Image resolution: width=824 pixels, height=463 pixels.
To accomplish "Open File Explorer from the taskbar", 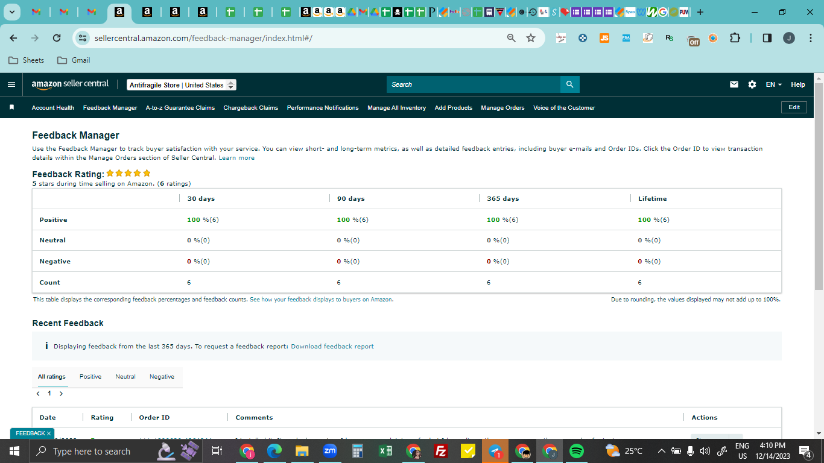I will coord(302,451).
